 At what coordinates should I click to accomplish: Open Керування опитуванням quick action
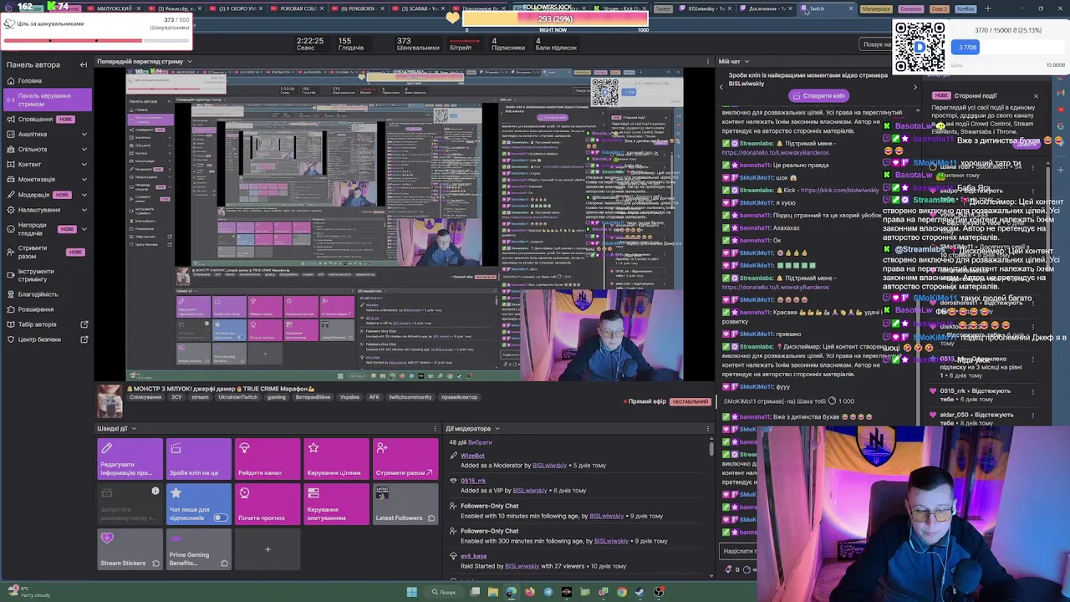click(335, 504)
